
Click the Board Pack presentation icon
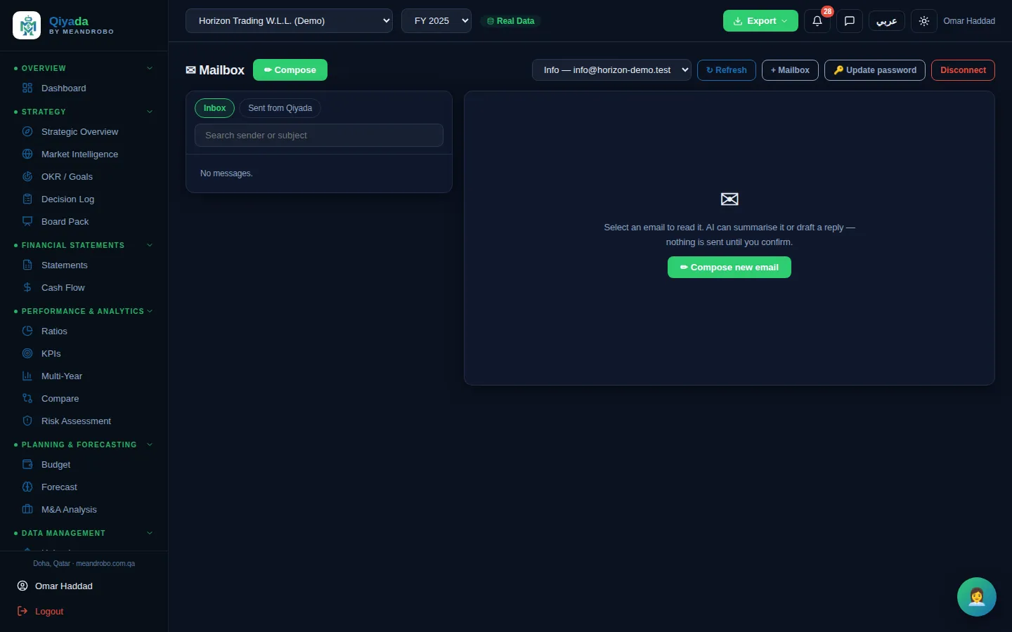click(27, 222)
